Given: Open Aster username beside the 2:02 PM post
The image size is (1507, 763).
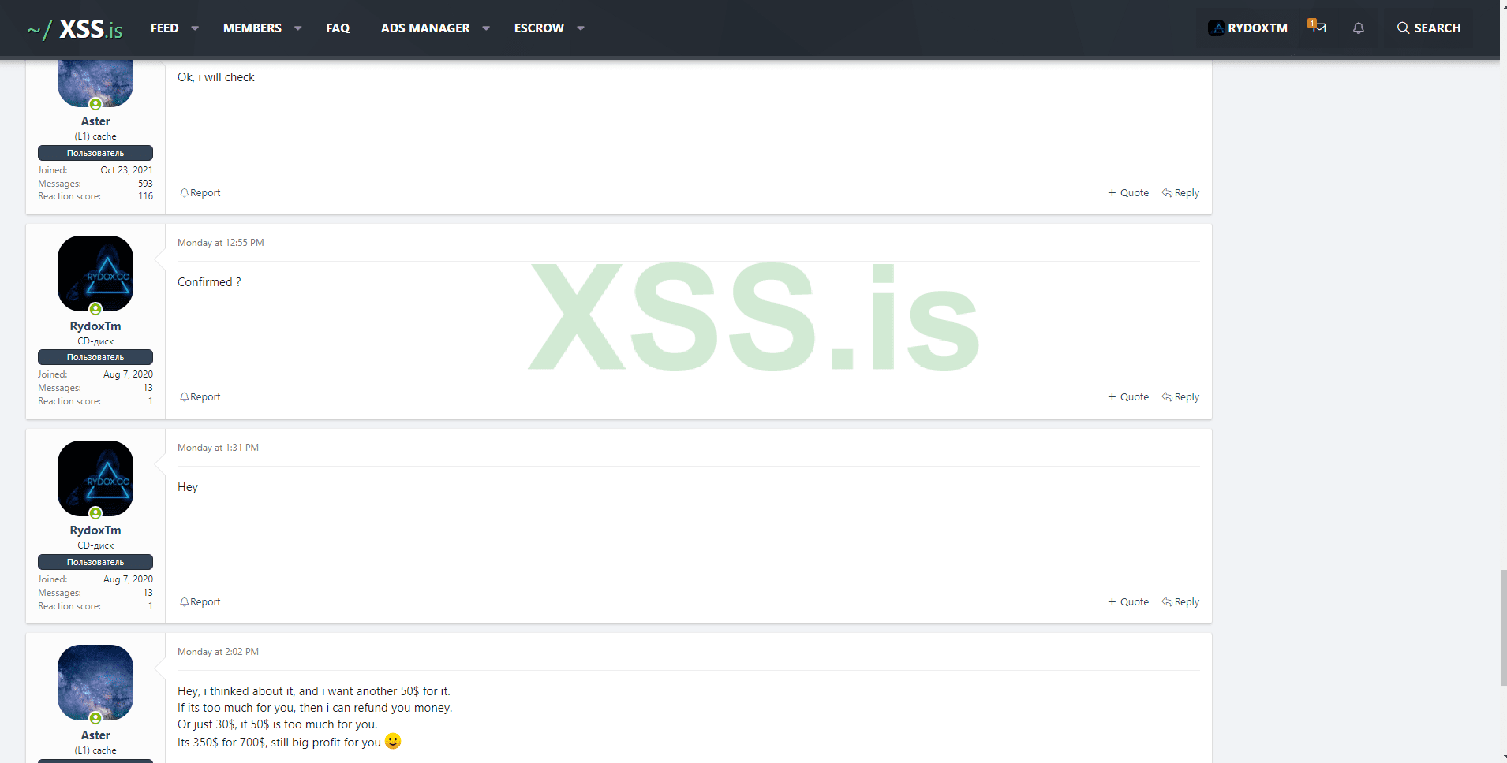Looking at the screenshot, I should (x=95, y=735).
